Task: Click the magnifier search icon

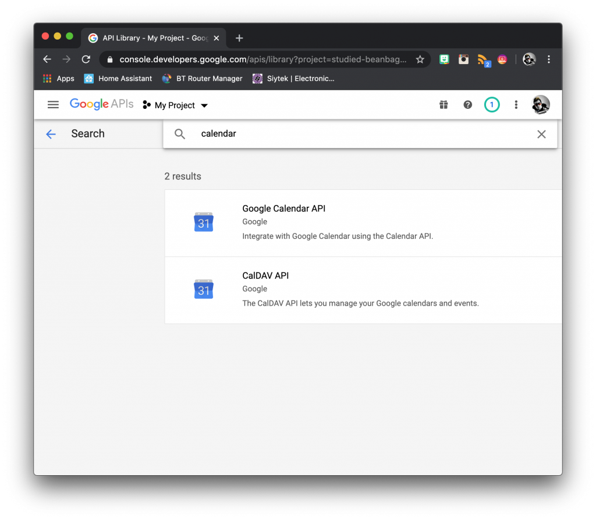Action: pos(180,134)
